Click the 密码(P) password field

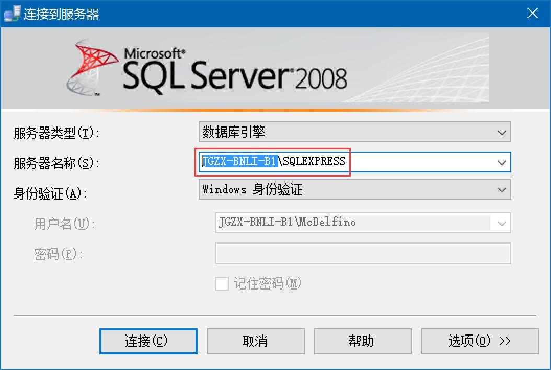pyautogui.click(x=363, y=253)
